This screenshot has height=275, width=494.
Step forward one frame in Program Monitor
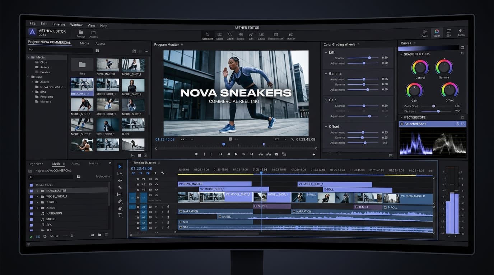click(x=244, y=154)
